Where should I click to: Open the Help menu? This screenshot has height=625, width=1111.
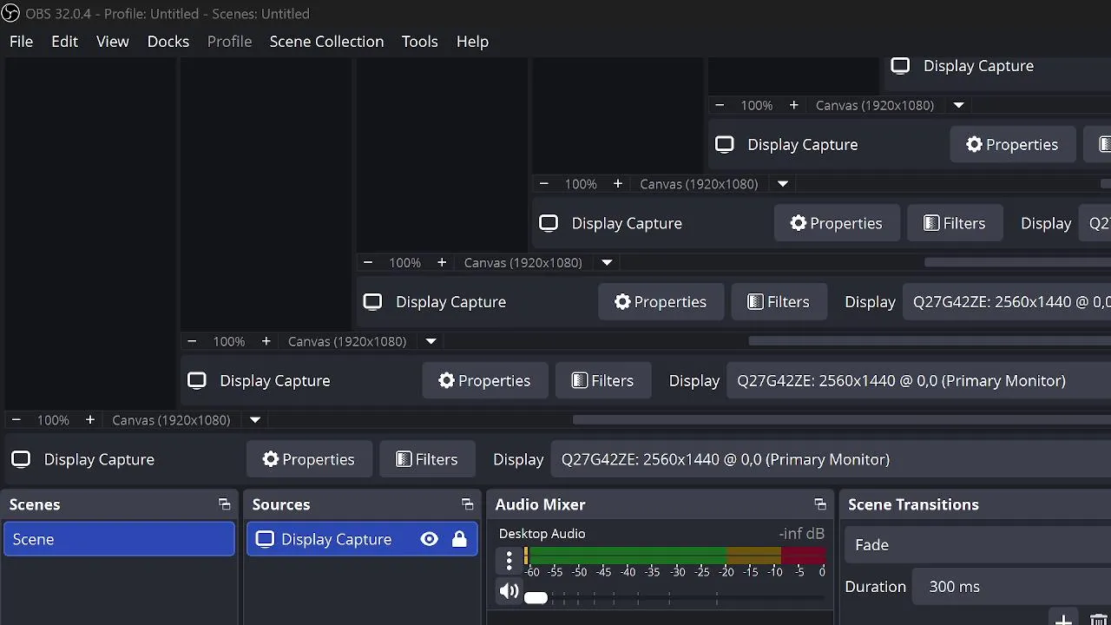coord(472,42)
